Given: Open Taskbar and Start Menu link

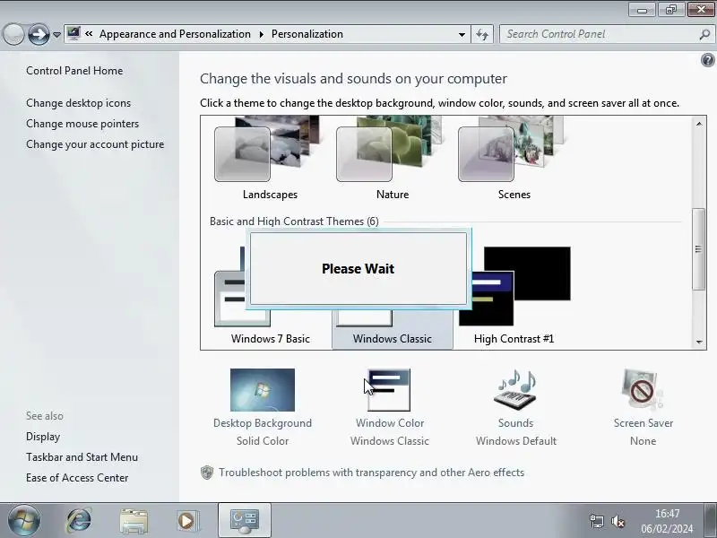Looking at the screenshot, I should tap(82, 457).
